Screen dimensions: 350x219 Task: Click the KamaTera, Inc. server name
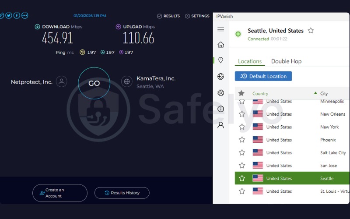[x=156, y=78]
